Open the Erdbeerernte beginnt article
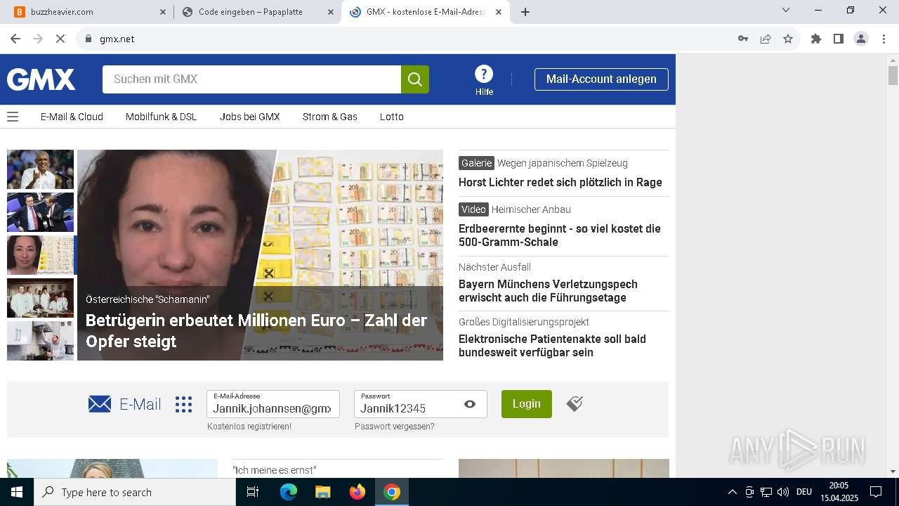 click(560, 235)
